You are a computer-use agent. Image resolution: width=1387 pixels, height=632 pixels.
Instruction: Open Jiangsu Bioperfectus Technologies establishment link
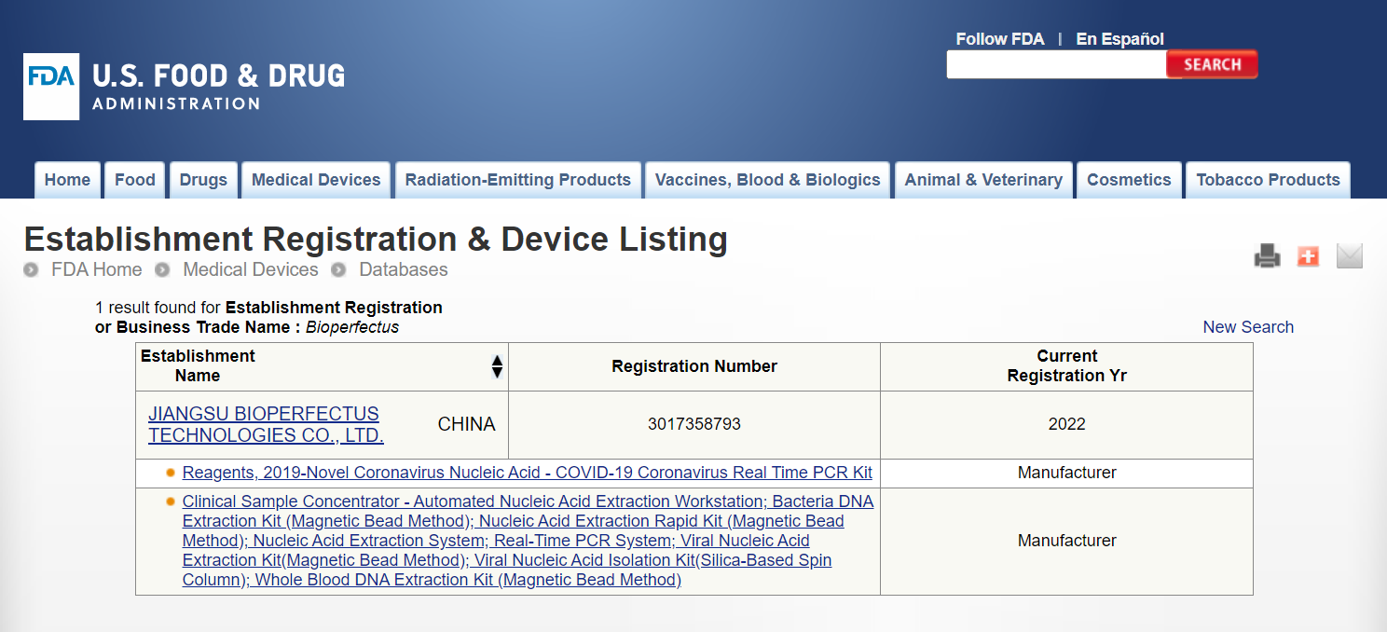pos(265,424)
